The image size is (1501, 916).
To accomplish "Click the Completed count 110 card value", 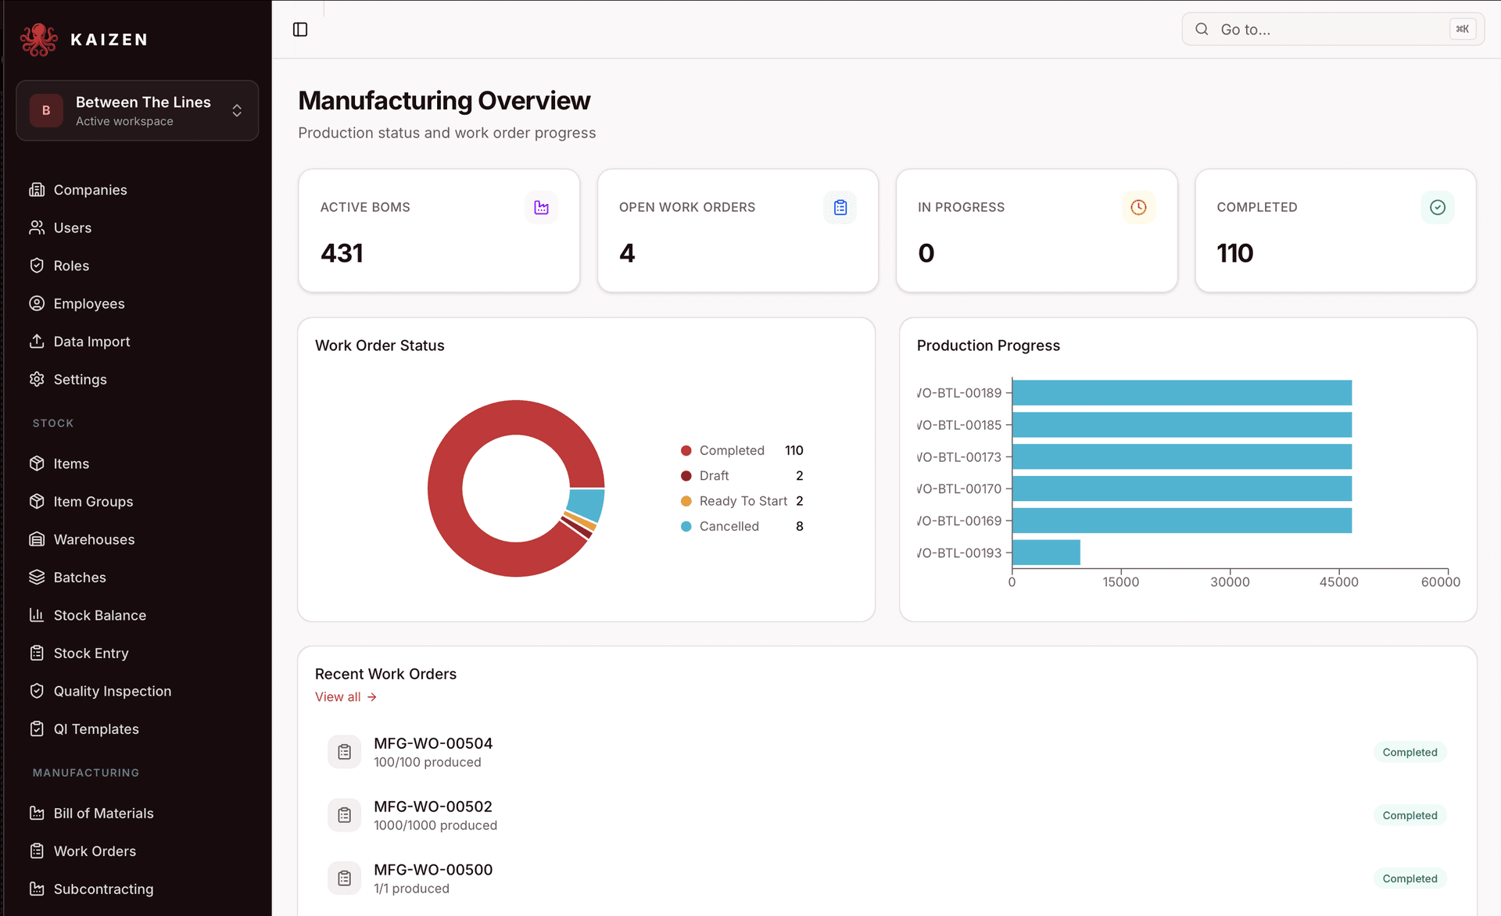I will coord(1235,253).
